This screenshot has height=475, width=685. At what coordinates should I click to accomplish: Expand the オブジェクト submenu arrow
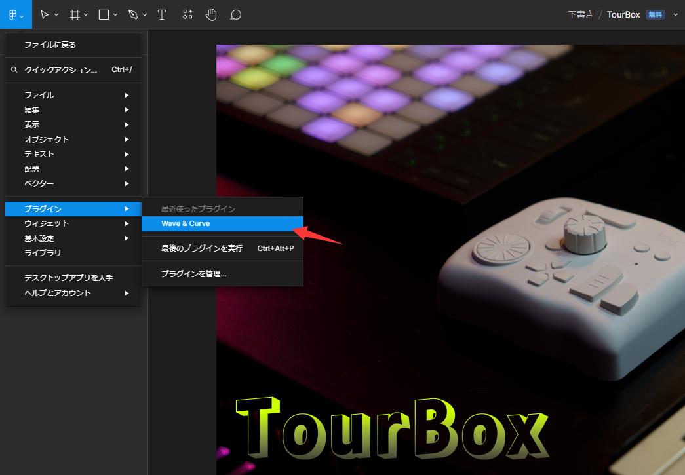coord(127,140)
